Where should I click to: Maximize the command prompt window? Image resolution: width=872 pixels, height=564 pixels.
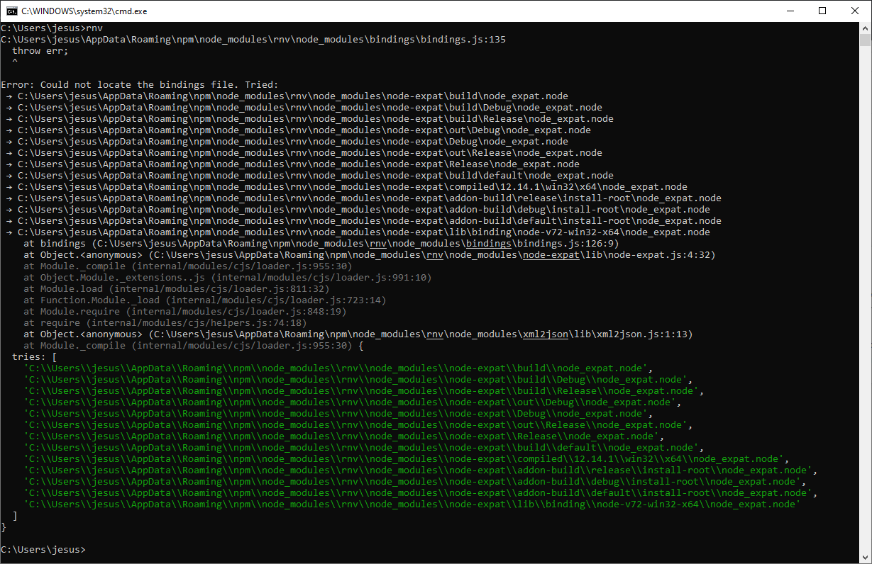pos(822,11)
